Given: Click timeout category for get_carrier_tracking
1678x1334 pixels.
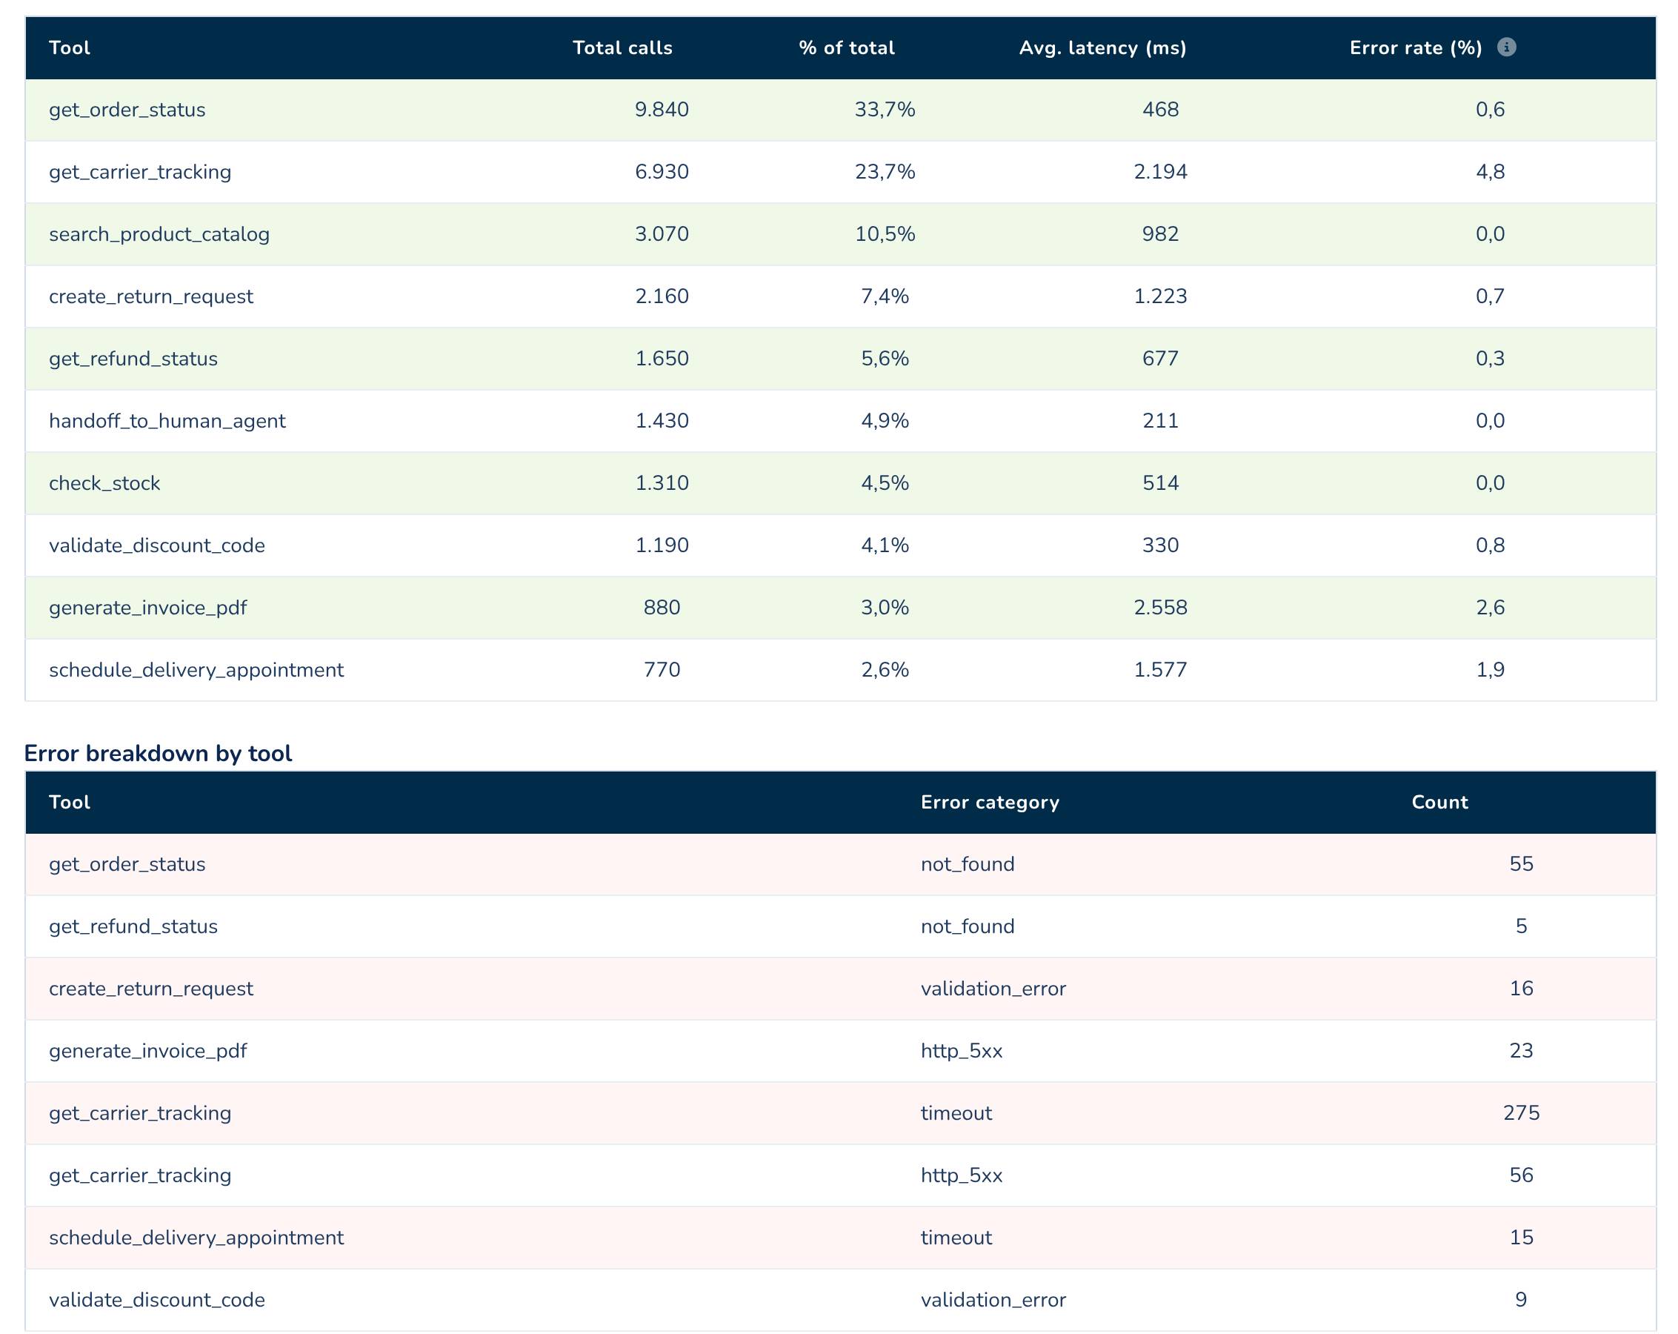Looking at the screenshot, I should (956, 1114).
